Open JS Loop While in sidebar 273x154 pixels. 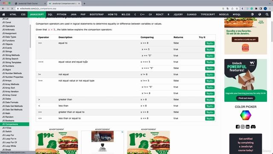9,146
